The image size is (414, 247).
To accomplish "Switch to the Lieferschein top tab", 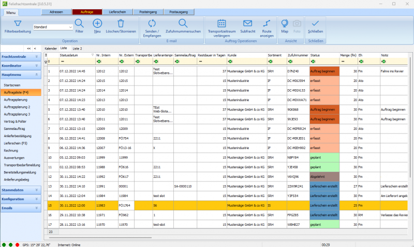I will 117,11.
